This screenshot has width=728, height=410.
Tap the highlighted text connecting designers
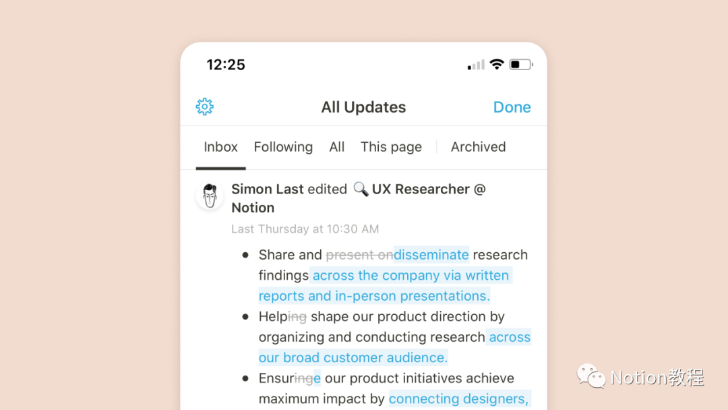458,399
